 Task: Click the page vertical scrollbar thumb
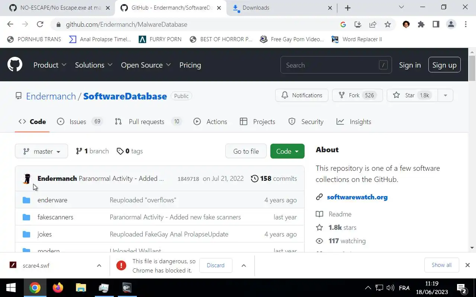pyautogui.click(x=472, y=68)
